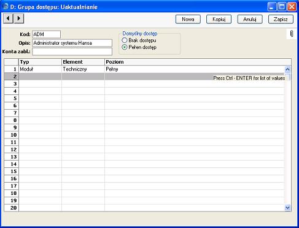Image resolution: width=299 pixels, height=228 pixels.
Task: Save the record with Zapisz
Action: click(x=281, y=19)
